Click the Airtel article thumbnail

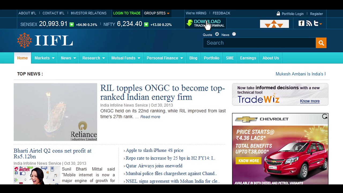pyautogui.click(x=37, y=175)
